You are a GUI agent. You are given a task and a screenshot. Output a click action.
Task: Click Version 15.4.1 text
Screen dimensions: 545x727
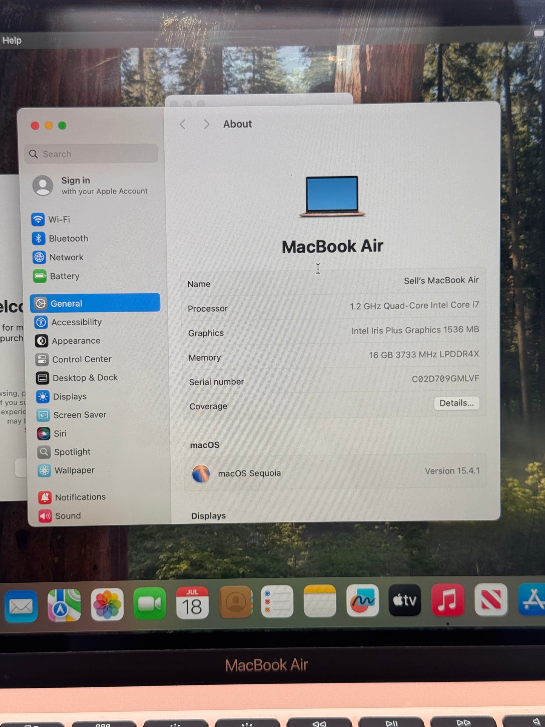click(x=452, y=471)
